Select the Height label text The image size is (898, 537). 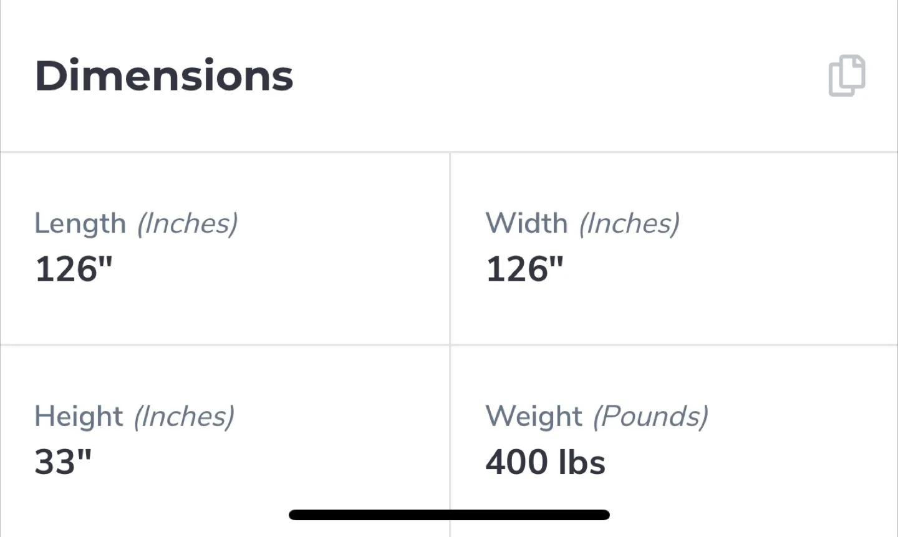click(x=79, y=417)
